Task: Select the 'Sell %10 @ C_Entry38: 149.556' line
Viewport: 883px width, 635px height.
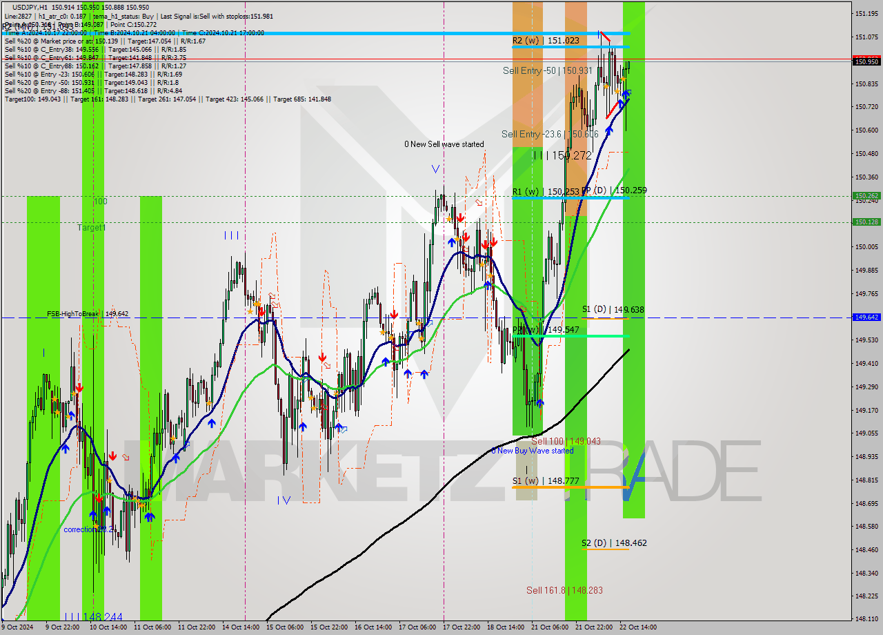Action: (x=95, y=49)
